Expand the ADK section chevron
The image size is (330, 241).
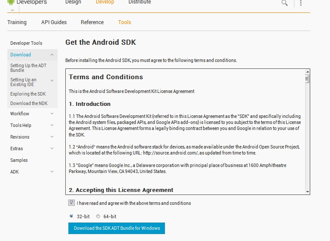point(52,172)
